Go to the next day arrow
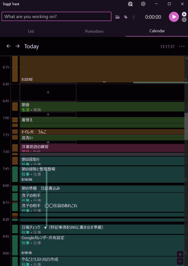This screenshot has width=188, height=266. click(x=17, y=46)
